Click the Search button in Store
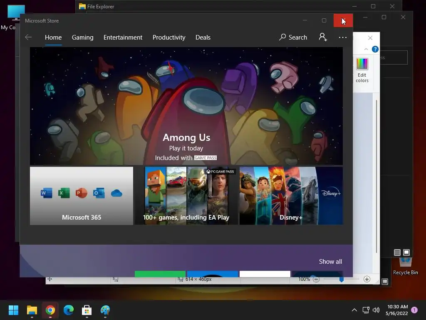Image resolution: width=426 pixels, height=320 pixels. [x=293, y=37]
